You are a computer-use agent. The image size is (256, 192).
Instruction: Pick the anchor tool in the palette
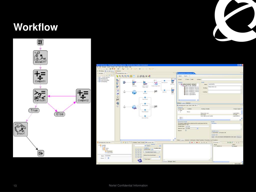(117, 97)
